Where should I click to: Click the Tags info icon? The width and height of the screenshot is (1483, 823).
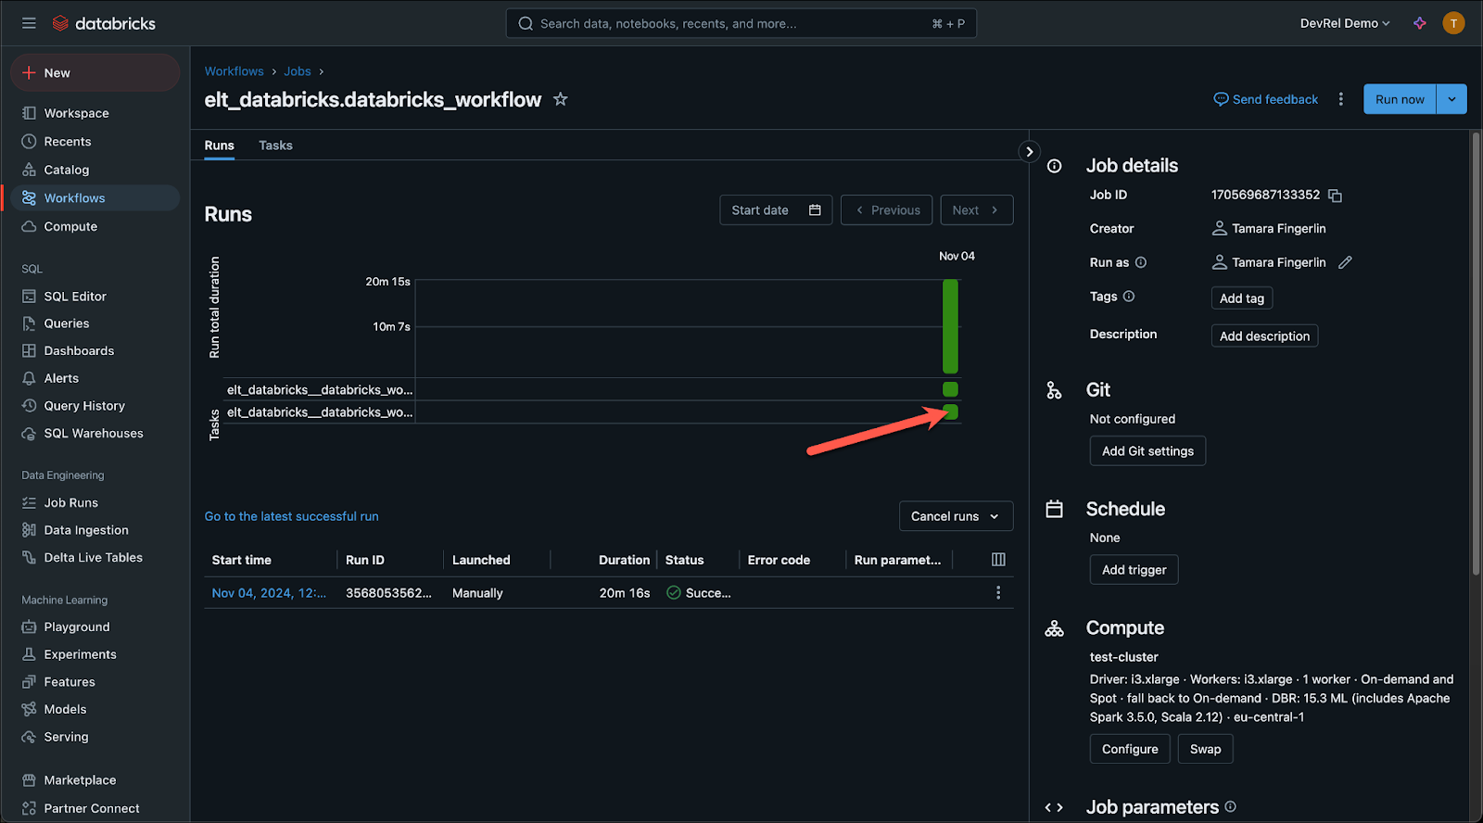(1128, 297)
